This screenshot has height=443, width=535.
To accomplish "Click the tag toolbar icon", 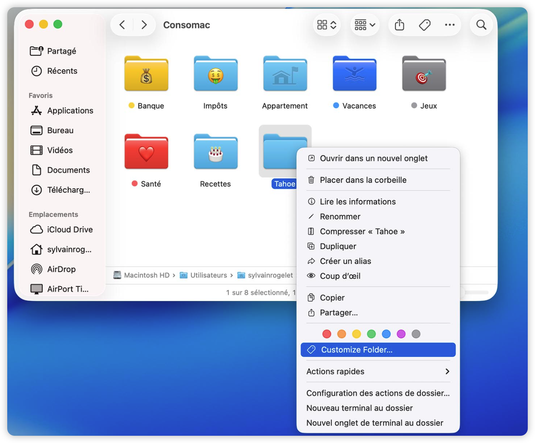I will 425,25.
